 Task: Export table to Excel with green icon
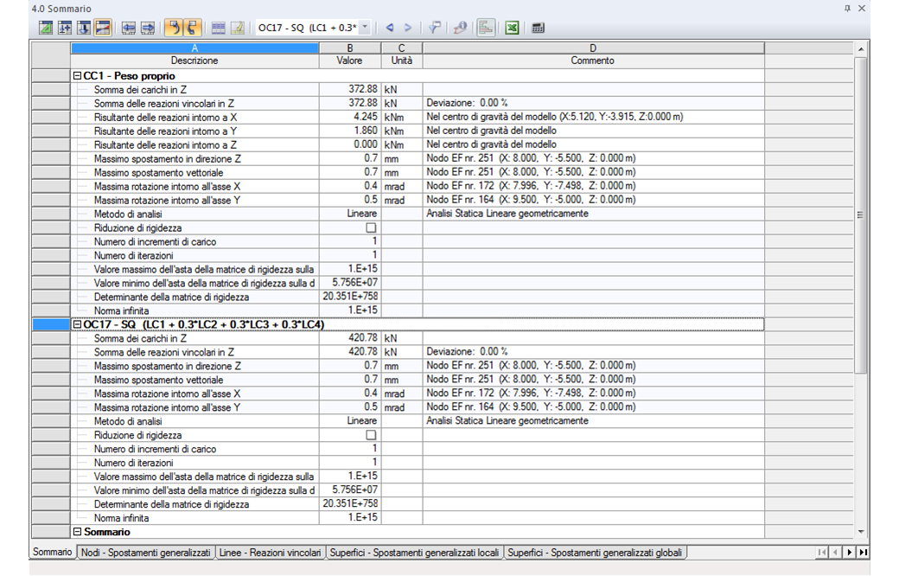pyautogui.click(x=512, y=28)
